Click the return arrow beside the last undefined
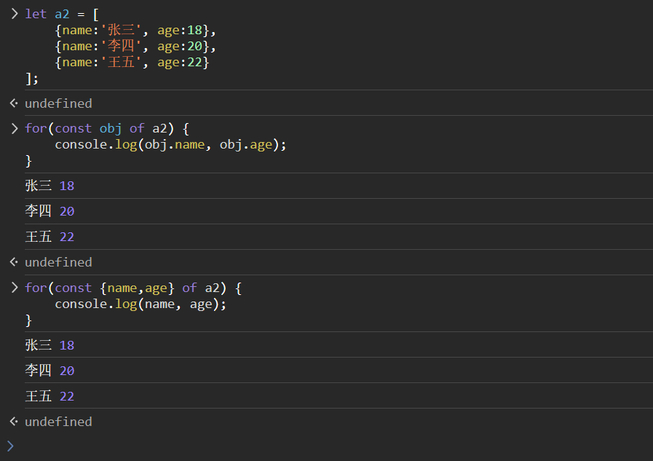Viewport: 653px width, 461px height. [x=13, y=422]
